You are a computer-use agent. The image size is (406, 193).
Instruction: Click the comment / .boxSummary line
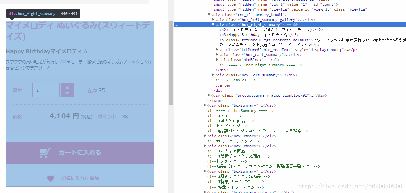pos(241,111)
